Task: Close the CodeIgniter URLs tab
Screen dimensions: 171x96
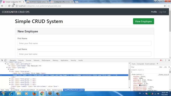Action: click(72, 2)
